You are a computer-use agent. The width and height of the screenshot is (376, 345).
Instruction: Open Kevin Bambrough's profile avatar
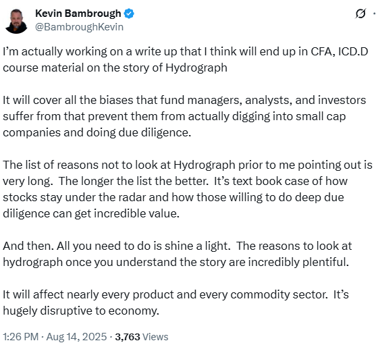pyautogui.click(x=16, y=21)
